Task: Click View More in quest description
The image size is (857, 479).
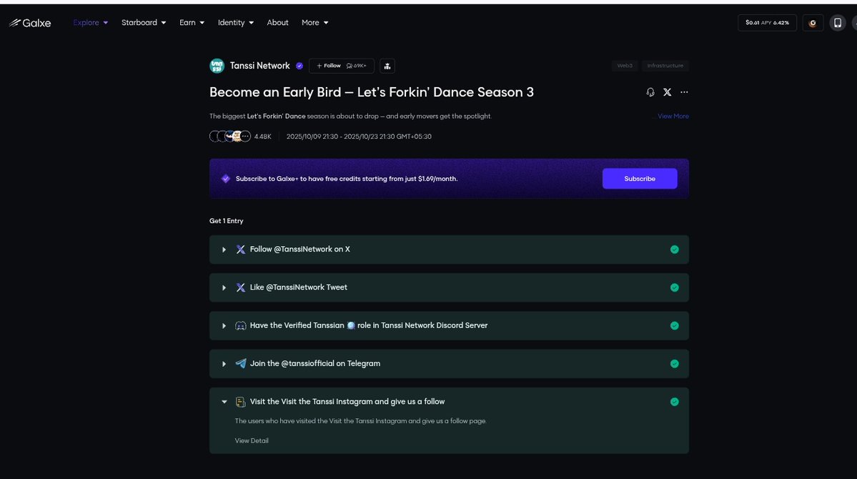Action: point(673,116)
